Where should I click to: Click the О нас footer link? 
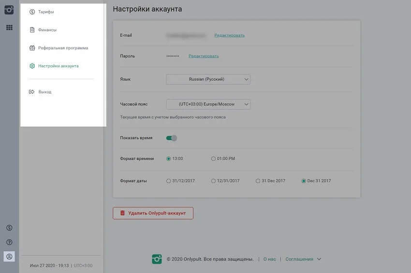click(x=269, y=259)
